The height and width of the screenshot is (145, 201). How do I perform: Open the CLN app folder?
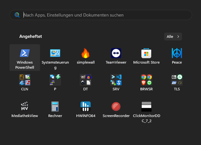(x=25, y=82)
